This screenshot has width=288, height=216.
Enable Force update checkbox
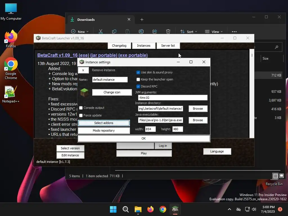point(81,115)
